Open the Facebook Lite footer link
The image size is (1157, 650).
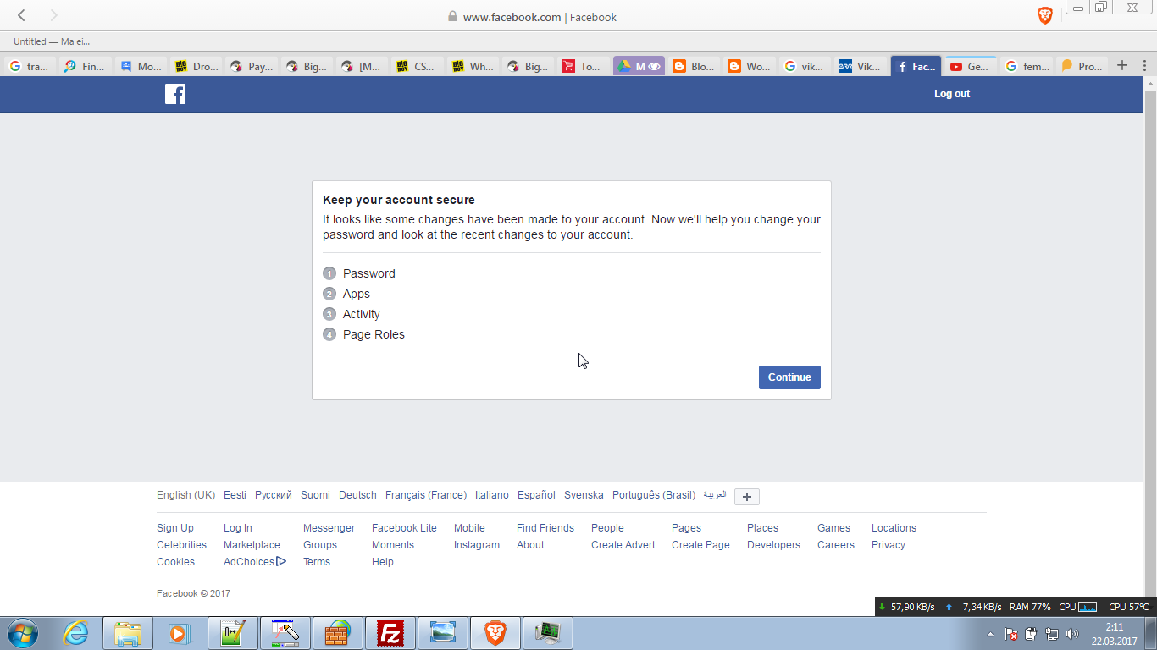pos(404,528)
